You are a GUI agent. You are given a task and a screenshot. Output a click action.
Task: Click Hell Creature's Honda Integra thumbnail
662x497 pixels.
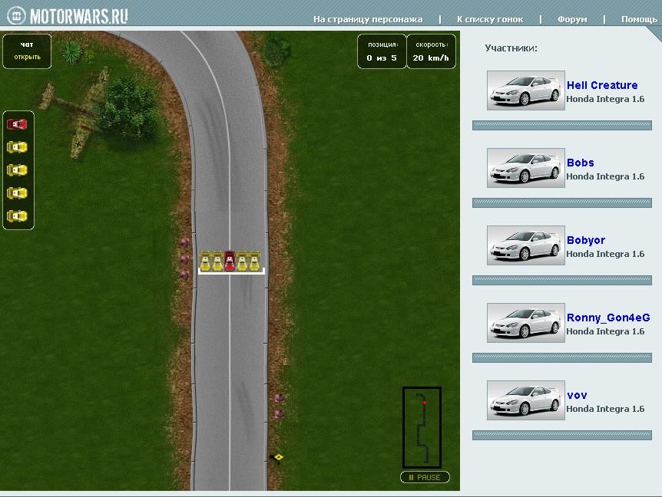click(525, 91)
